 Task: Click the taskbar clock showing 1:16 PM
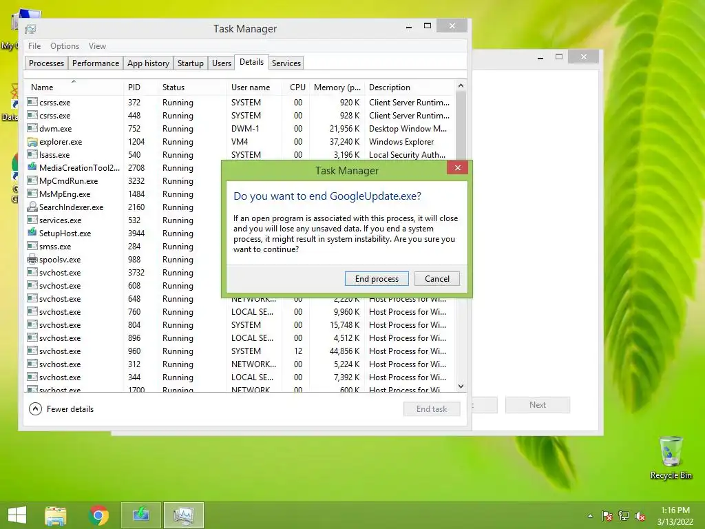pyautogui.click(x=675, y=510)
